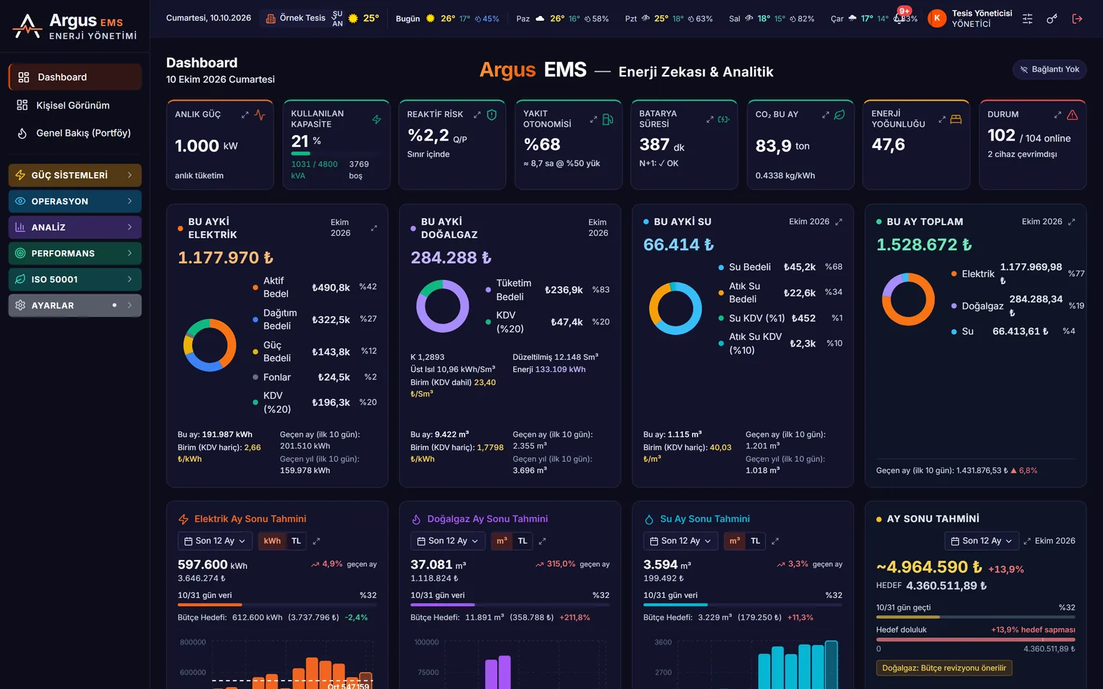Open Genel Bakış (Portföy) in the sidebar
The image size is (1103, 689).
click(75, 133)
